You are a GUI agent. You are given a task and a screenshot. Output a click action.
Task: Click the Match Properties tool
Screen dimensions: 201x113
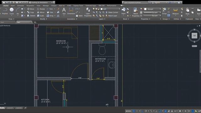pos(135,12)
